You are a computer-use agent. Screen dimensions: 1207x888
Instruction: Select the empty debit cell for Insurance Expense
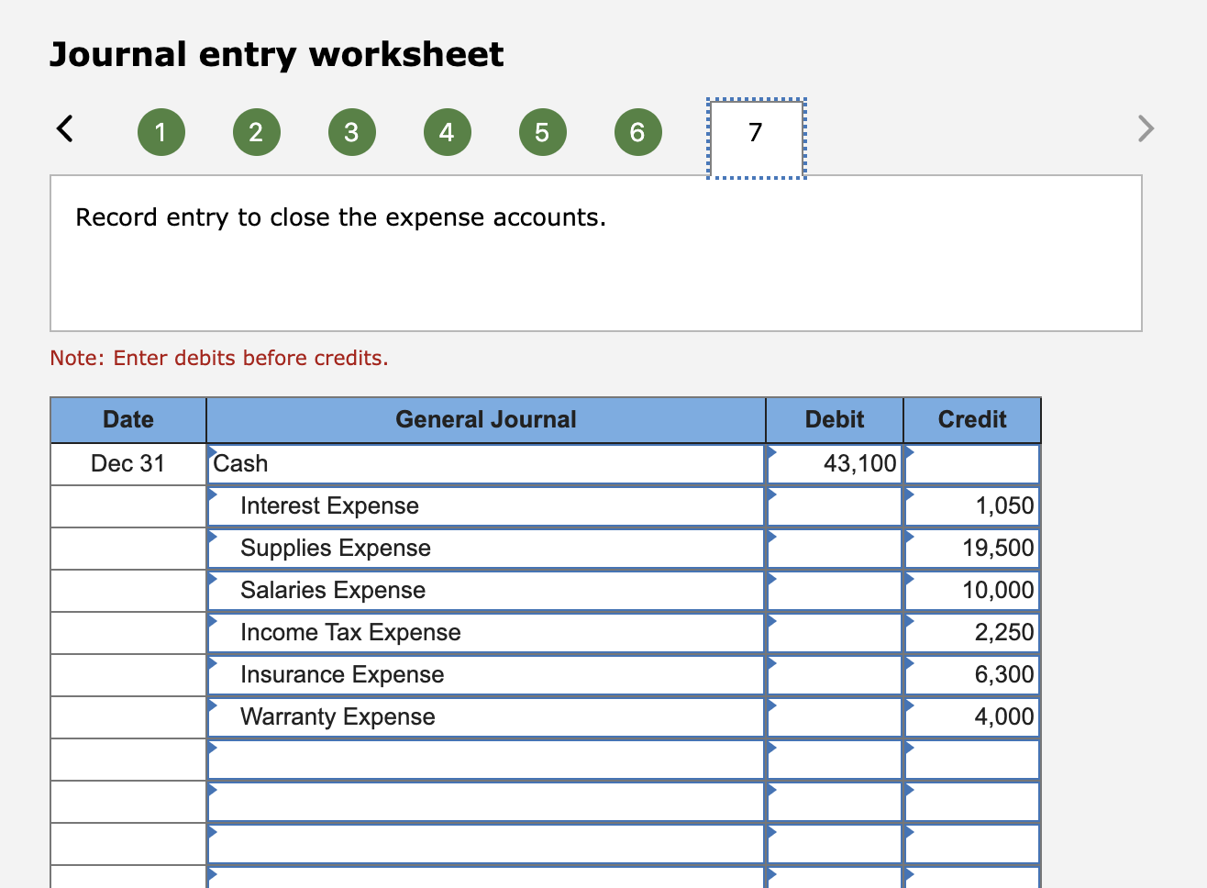coord(835,675)
